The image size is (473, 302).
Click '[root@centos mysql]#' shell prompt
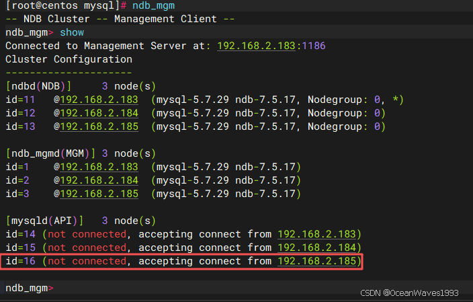[66, 5]
